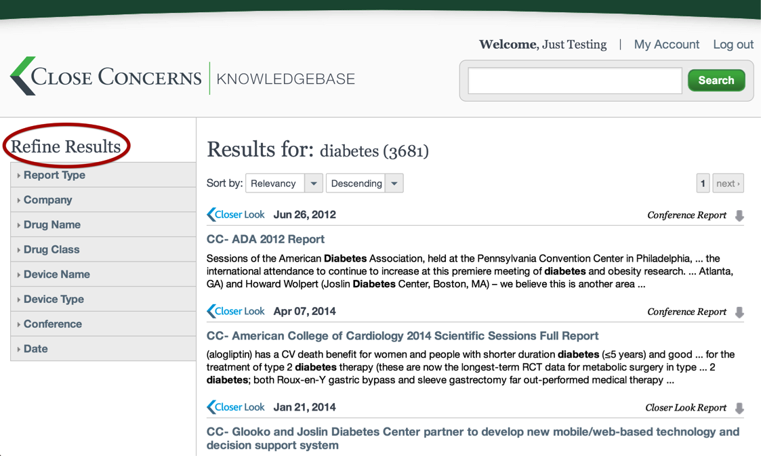Click the 'Welcome, Just Testing' text

543,45
